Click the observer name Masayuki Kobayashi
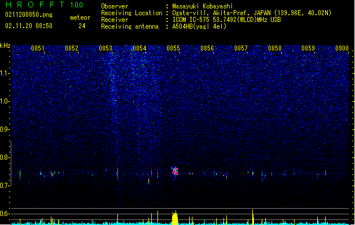The image size is (355, 225). (203, 6)
